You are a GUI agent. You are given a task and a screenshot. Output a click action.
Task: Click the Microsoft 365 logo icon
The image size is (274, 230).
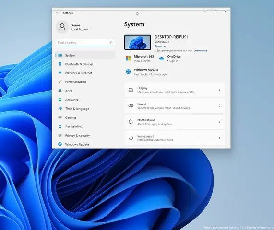tap(128, 58)
